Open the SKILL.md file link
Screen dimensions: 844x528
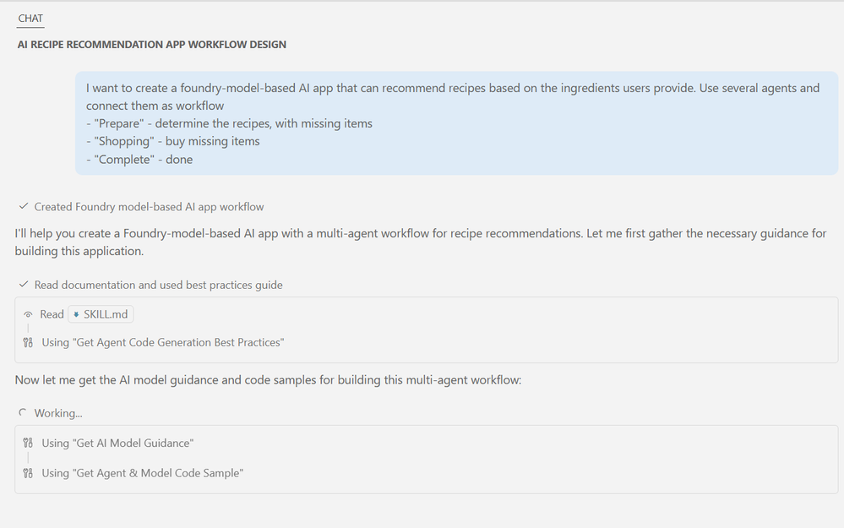[106, 314]
